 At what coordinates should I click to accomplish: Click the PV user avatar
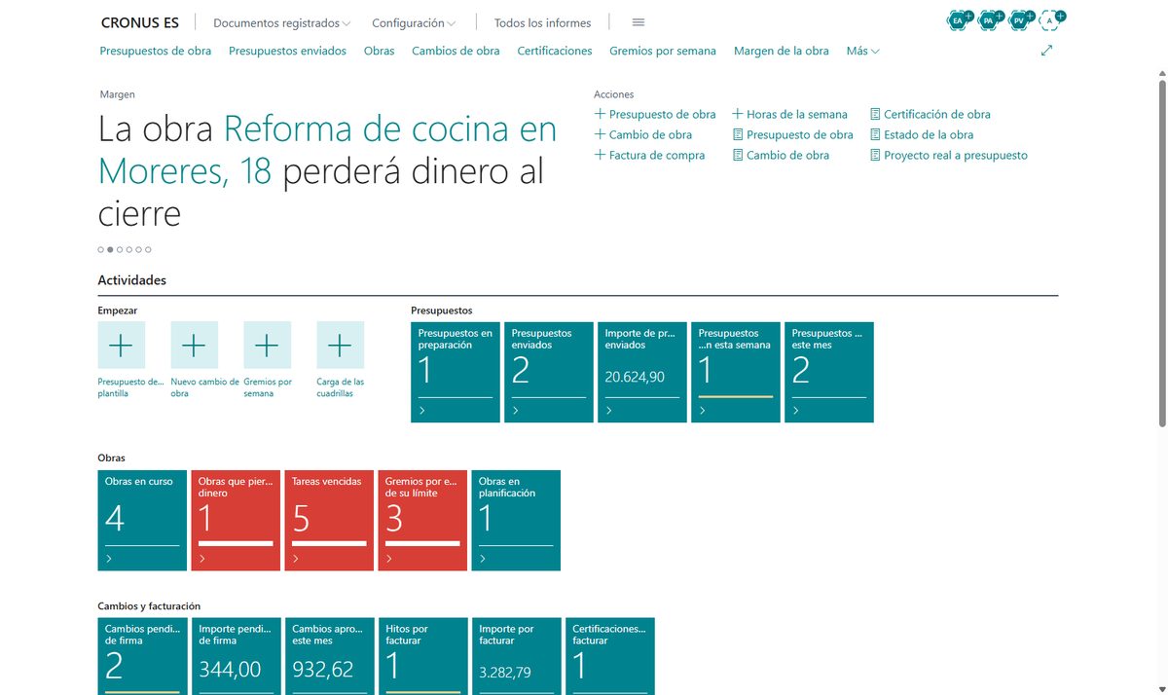(x=1020, y=19)
